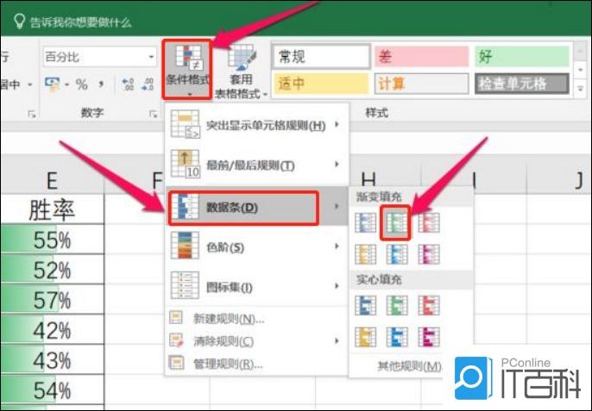The width and height of the screenshot is (592, 411).
Task: Select the cell showing 52%
Action: pos(53,269)
